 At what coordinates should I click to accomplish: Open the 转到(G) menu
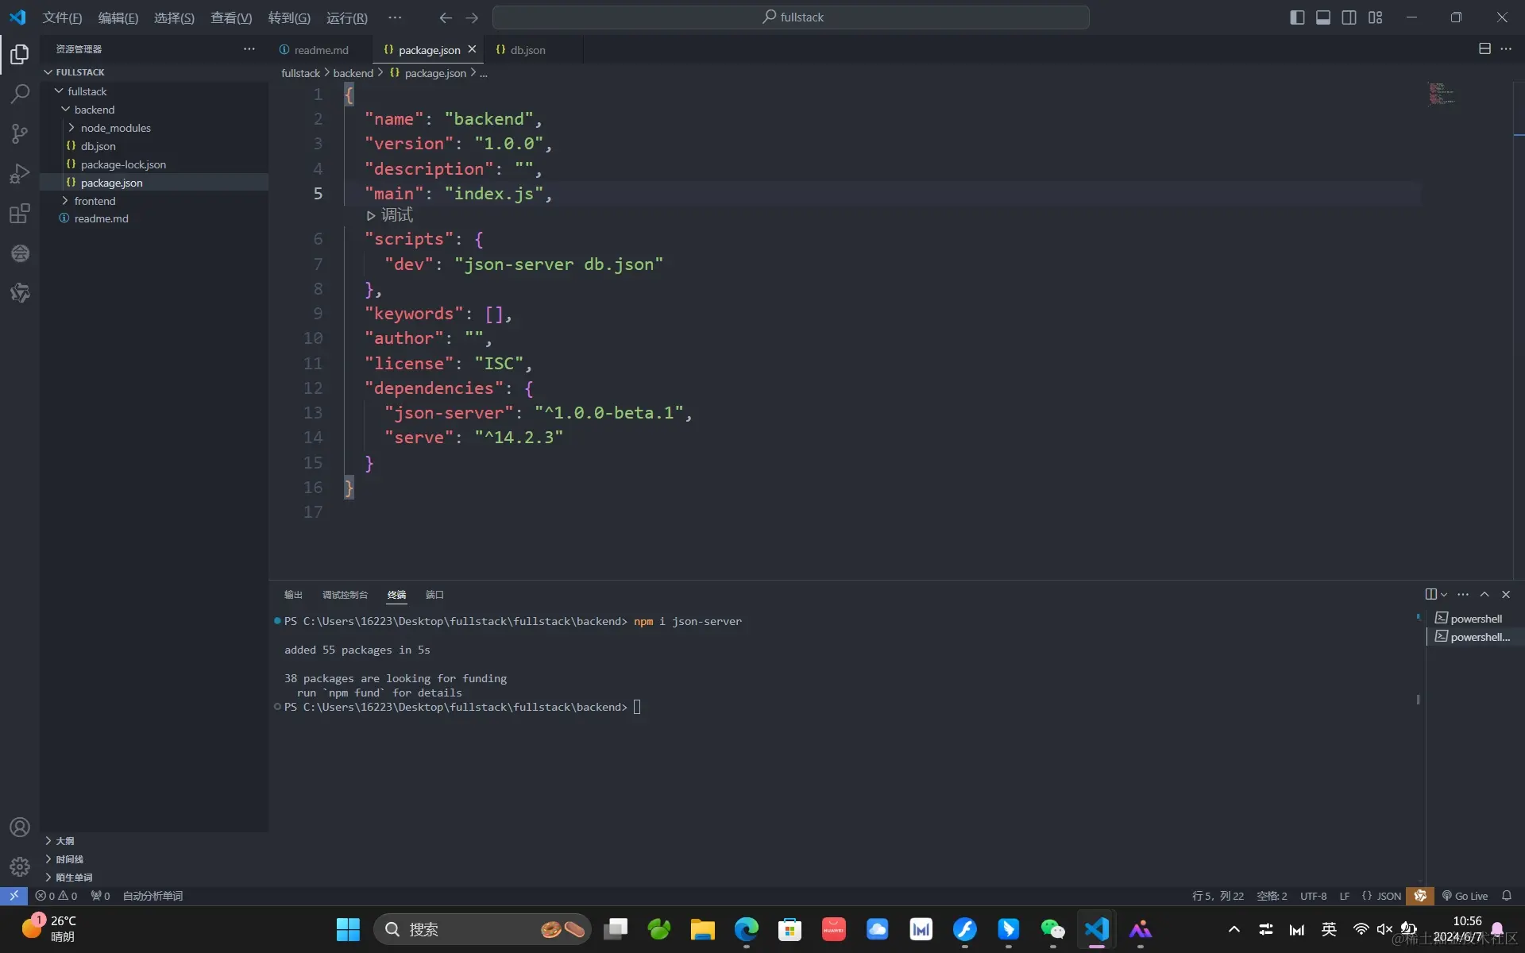pyautogui.click(x=289, y=17)
